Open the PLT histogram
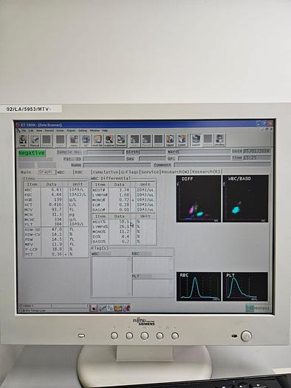Viewport: 291px width, 388px height. 245,287
